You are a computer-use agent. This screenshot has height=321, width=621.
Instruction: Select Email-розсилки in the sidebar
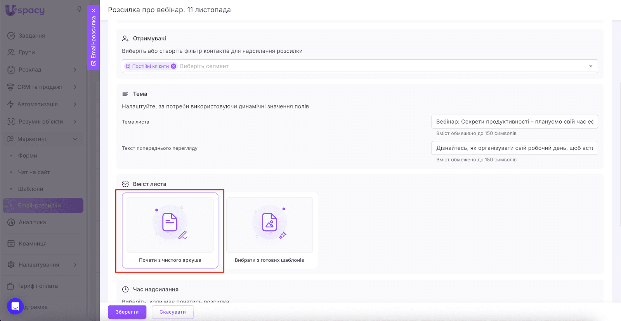click(43, 206)
